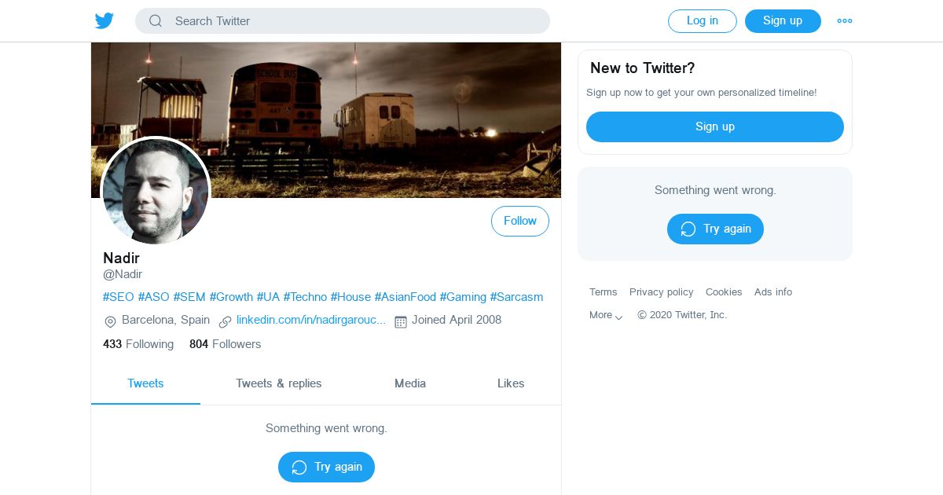The width and height of the screenshot is (943, 495).
Task: Focus the Search Twitter field
Action: point(354,21)
